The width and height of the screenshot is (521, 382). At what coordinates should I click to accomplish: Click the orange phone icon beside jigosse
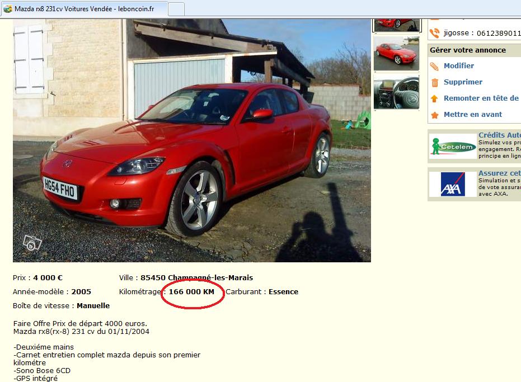tap(434, 33)
